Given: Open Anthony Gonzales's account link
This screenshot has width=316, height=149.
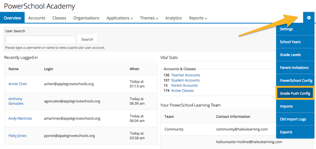Looking at the screenshot, I should tap(16, 101).
